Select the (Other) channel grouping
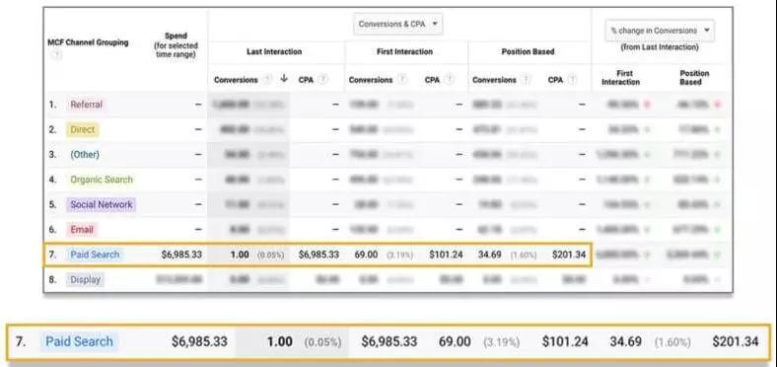This screenshot has width=777, height=367. coord(85,155)
